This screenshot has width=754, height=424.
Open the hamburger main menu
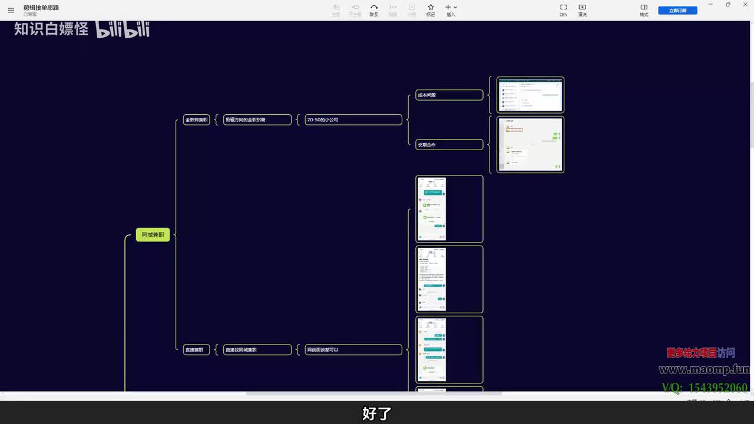click(11, 10)
